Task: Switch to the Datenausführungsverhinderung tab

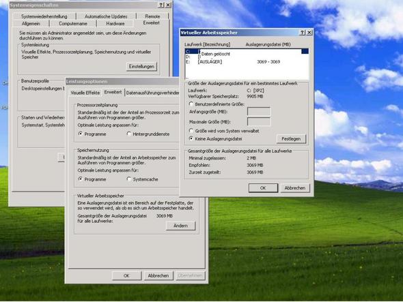Action: [x=152, y=93]
